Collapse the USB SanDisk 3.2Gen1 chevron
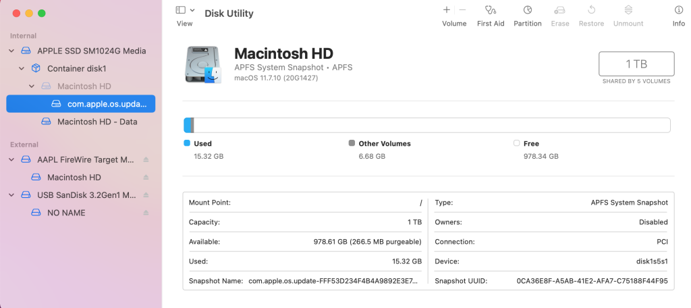 [11, 195]
